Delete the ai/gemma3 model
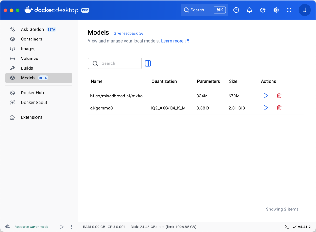This screenshot has width=316, height=232. coord(279,108)
